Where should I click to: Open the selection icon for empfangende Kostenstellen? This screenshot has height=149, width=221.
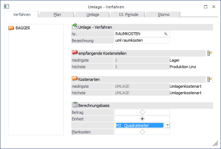click(209, 53)
